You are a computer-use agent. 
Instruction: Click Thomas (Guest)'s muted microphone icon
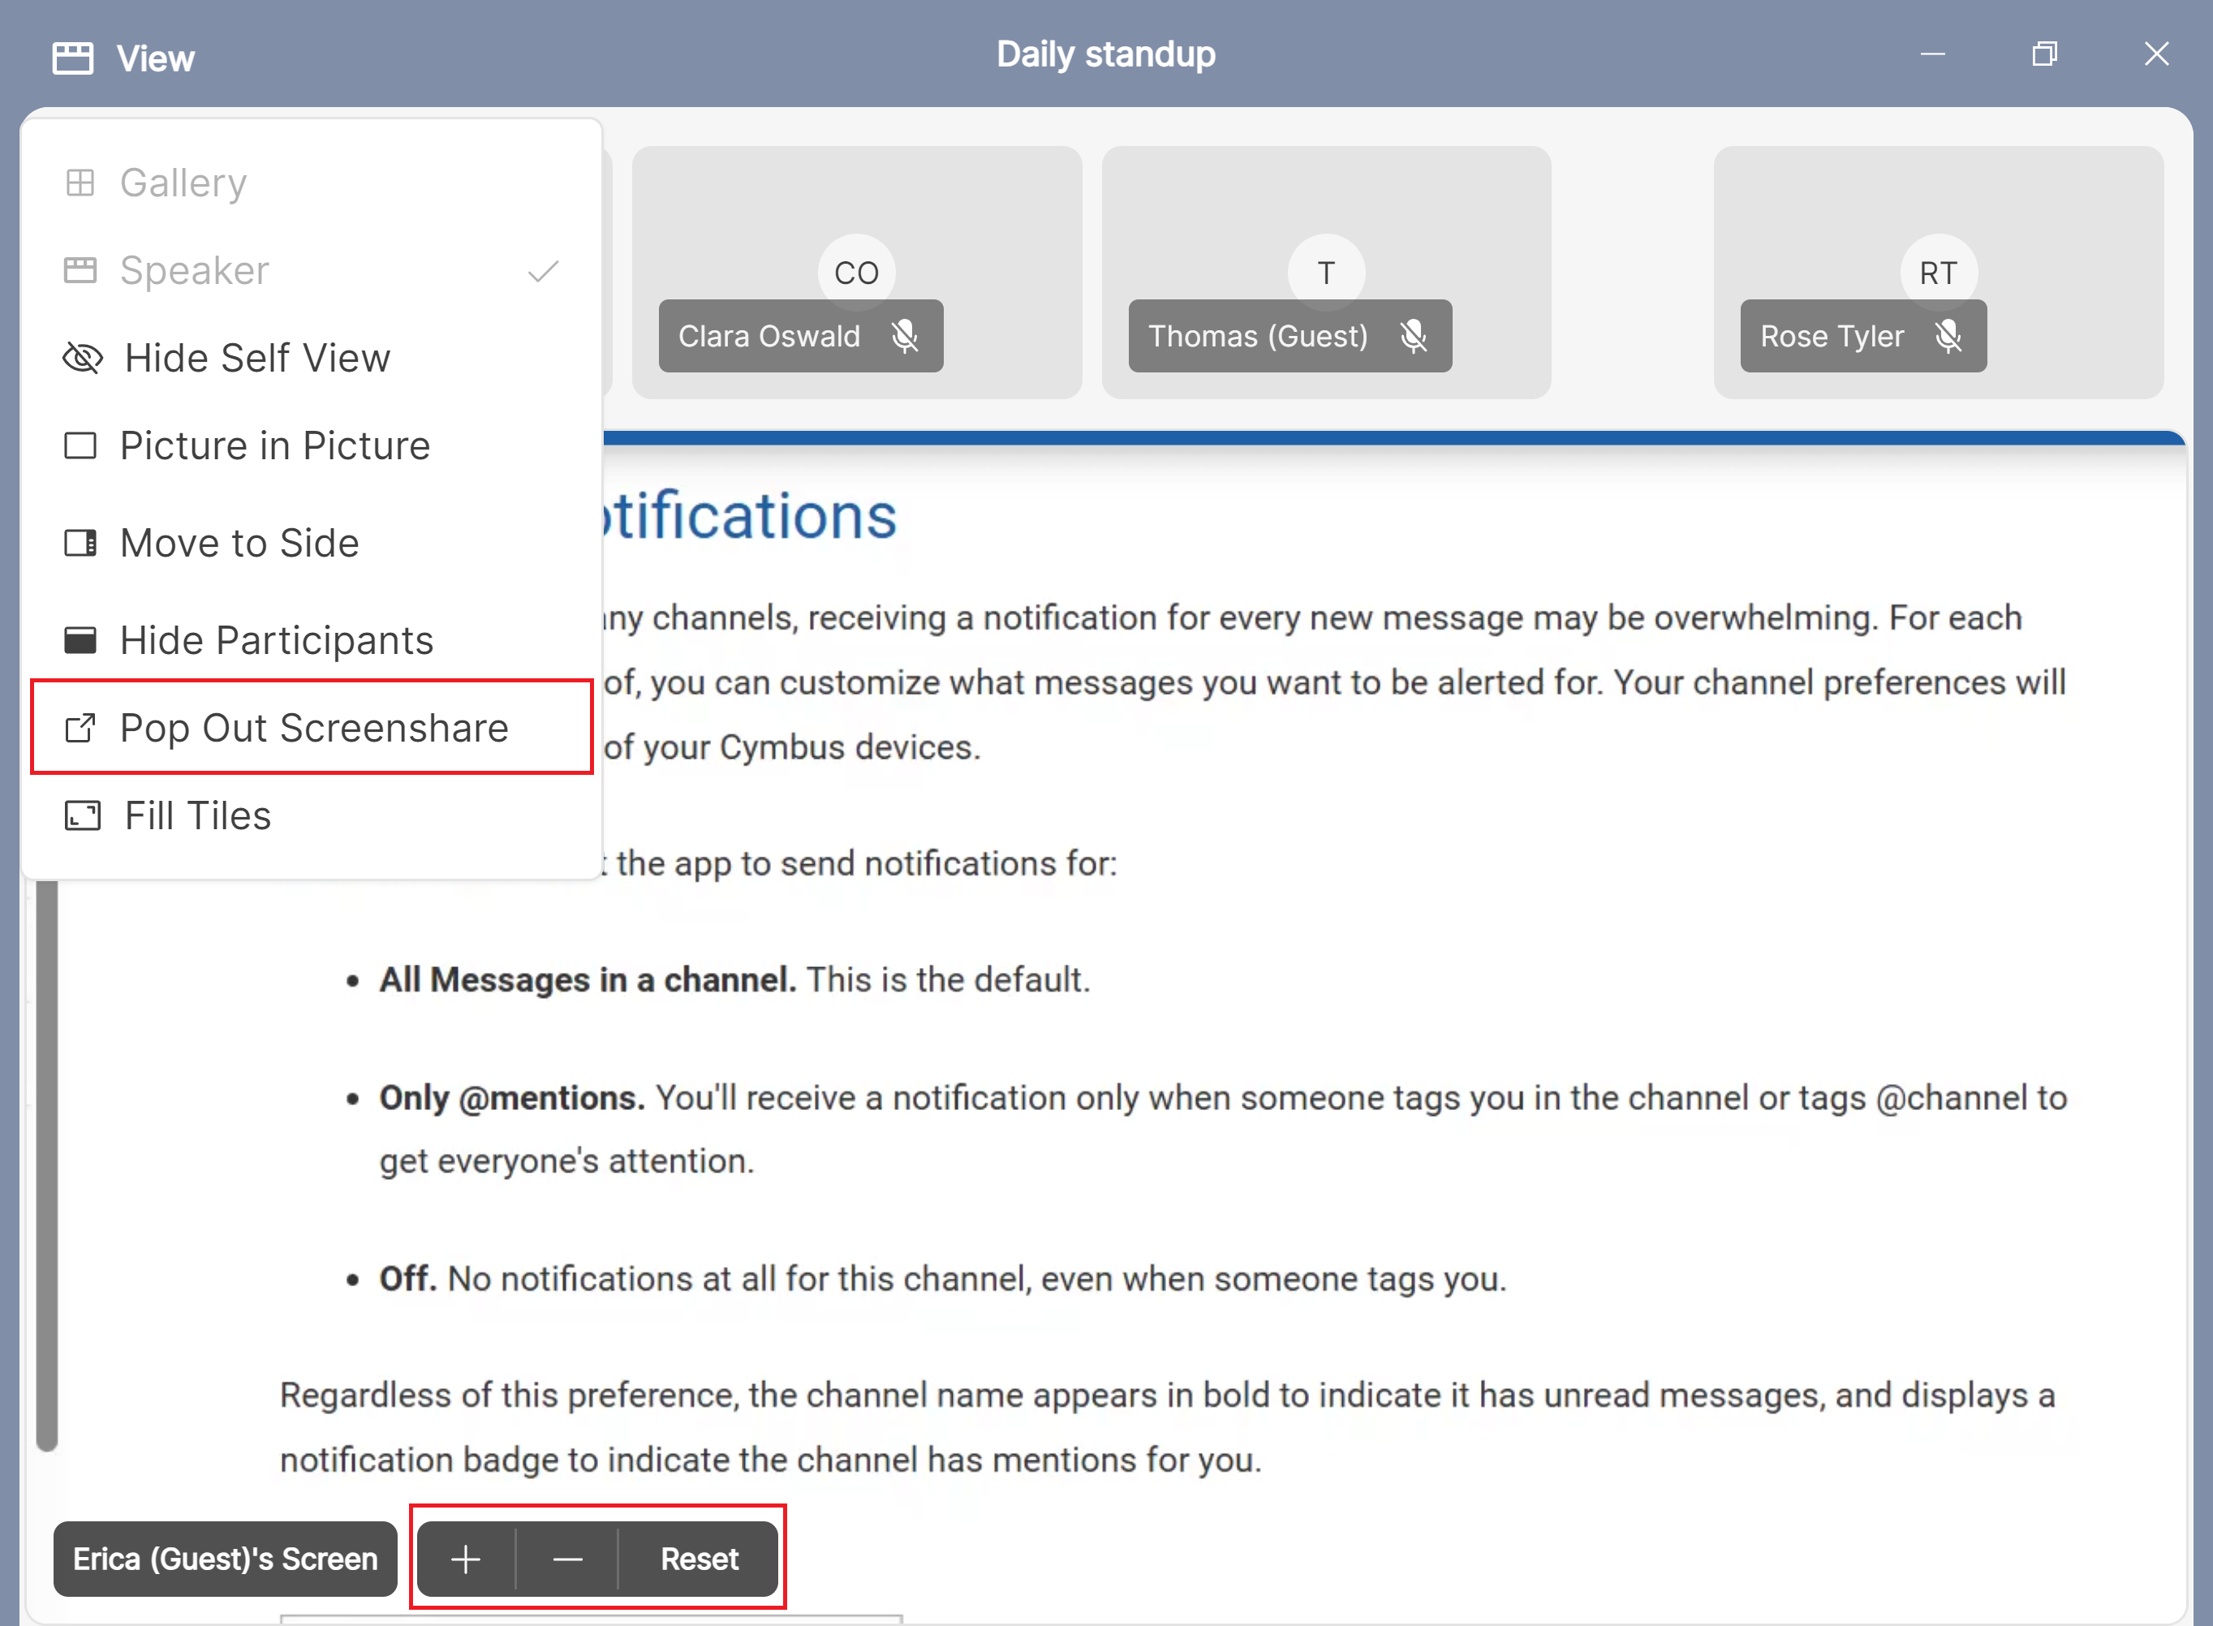[x=1413, y=337]
